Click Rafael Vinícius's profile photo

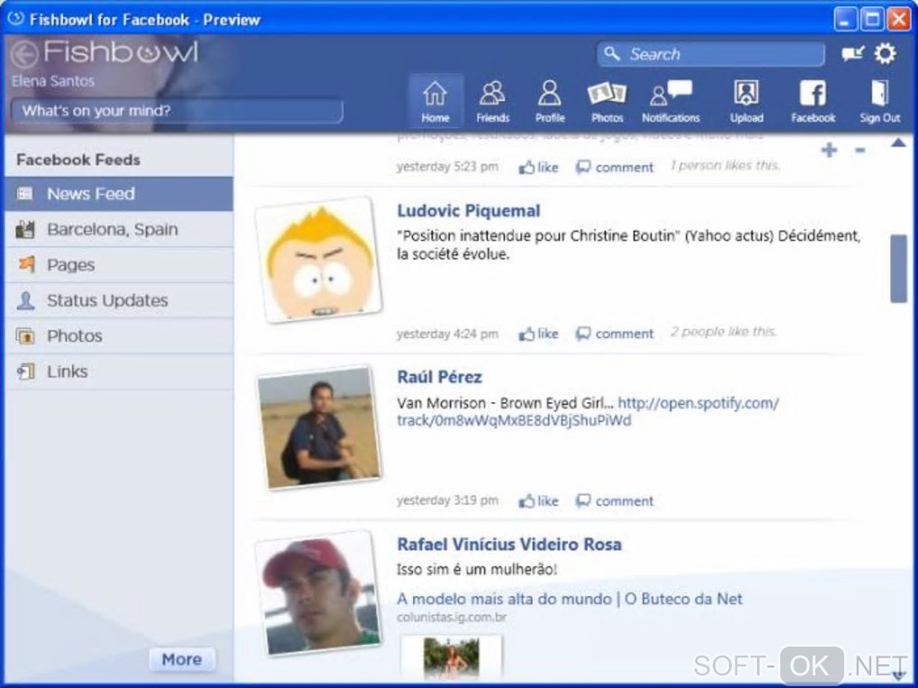tap(319, 594)
